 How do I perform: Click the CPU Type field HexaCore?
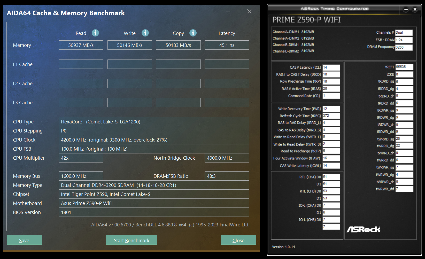tap(154, 122)
